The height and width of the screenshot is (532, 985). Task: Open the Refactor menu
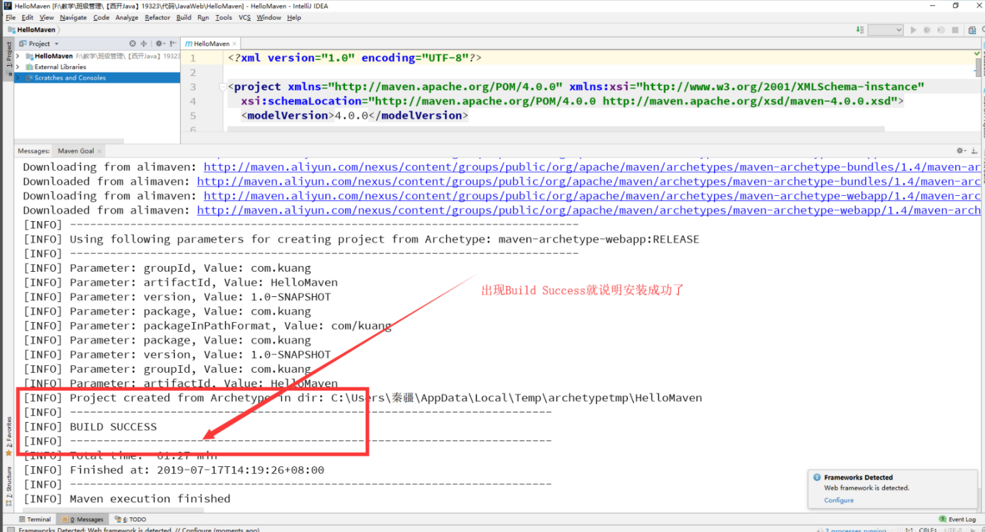pos(157,18)
